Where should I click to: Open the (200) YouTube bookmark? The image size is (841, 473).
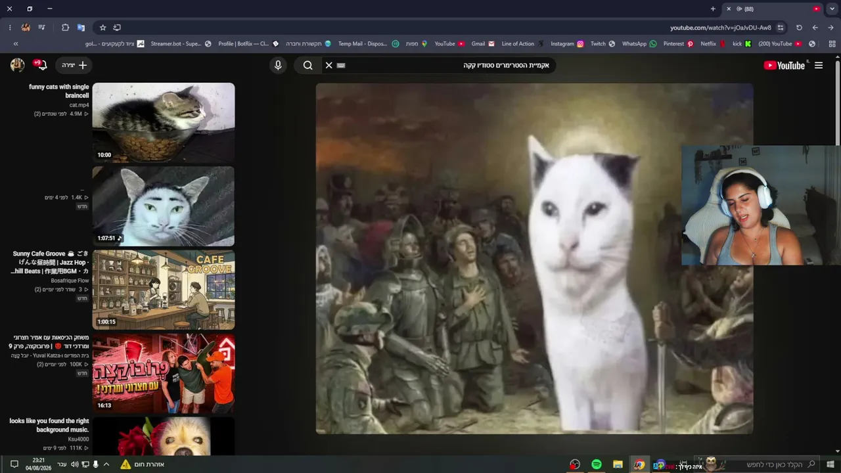pyautogui.click(x=780, y=44)
